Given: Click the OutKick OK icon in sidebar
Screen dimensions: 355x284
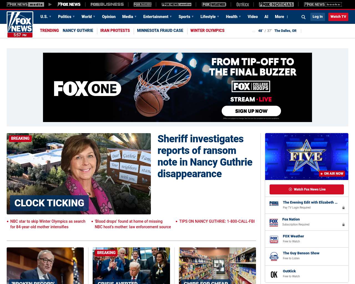Looking at the screenshot, I should pyautogui.click(x=274, y=274).
